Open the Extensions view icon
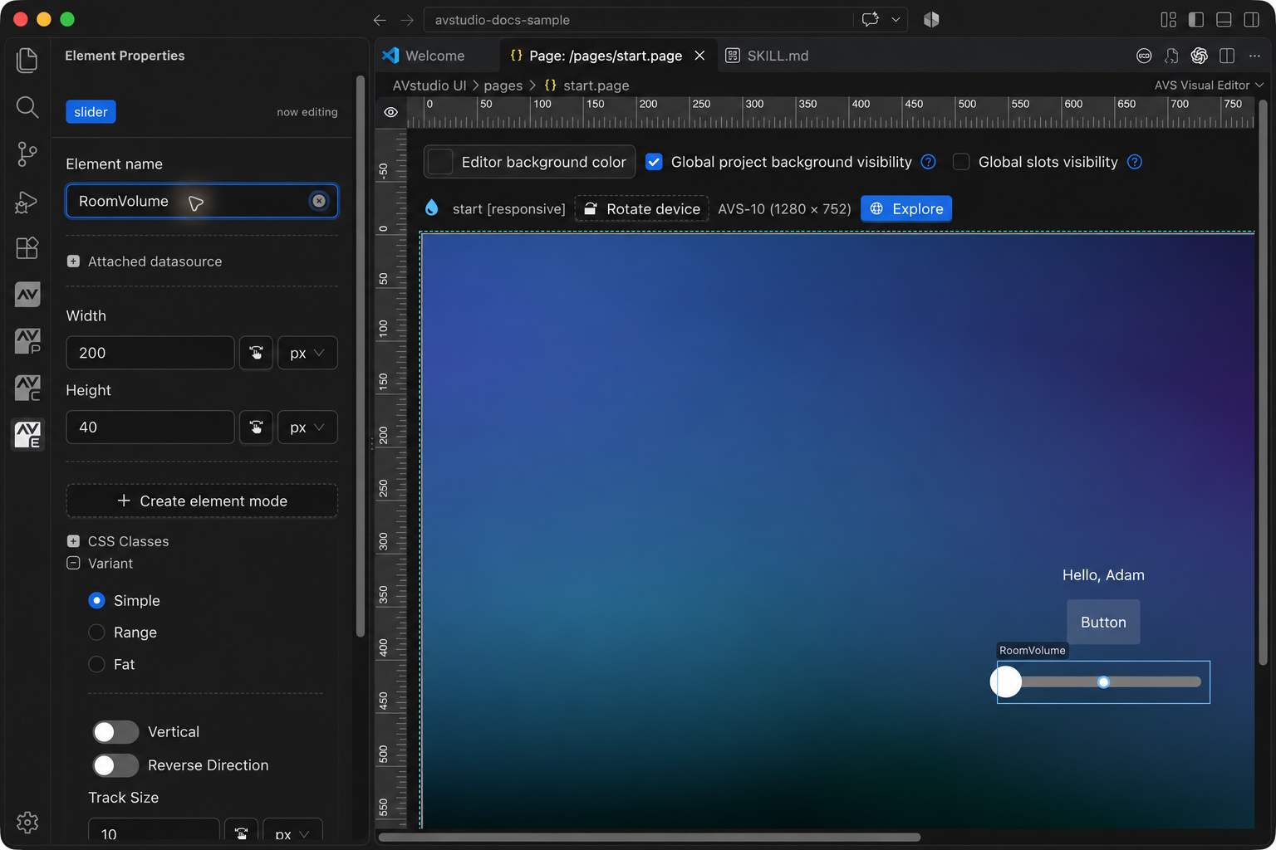1276x850 pixels. point(27,247)
